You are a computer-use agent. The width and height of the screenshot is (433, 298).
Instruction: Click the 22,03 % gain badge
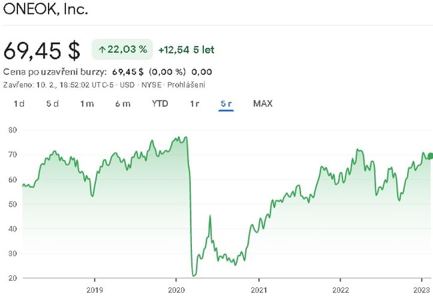[x=122, y=49]
